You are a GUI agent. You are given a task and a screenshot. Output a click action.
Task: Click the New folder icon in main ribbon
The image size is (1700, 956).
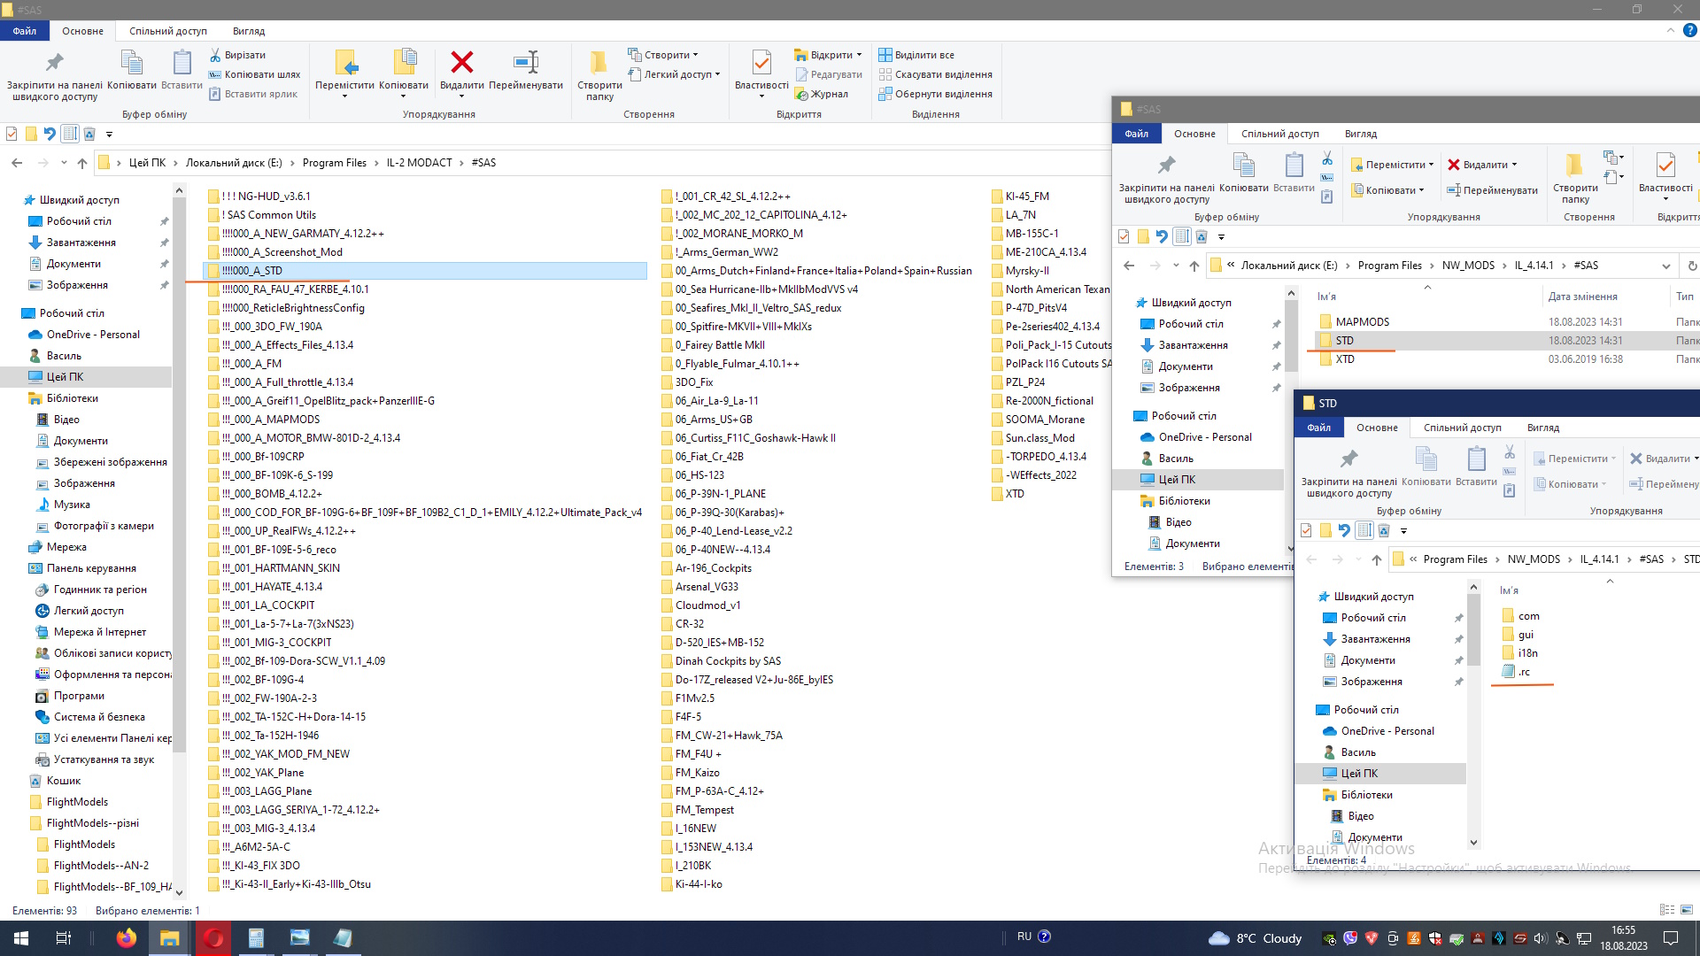click(599, 63)
